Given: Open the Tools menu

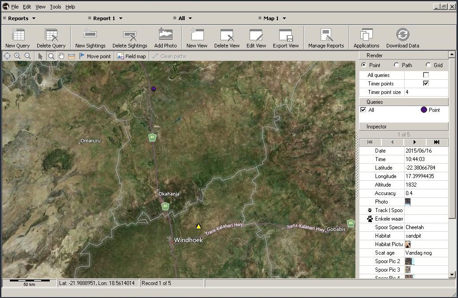Looking at the screenshot, I should [x=56, y=7].
